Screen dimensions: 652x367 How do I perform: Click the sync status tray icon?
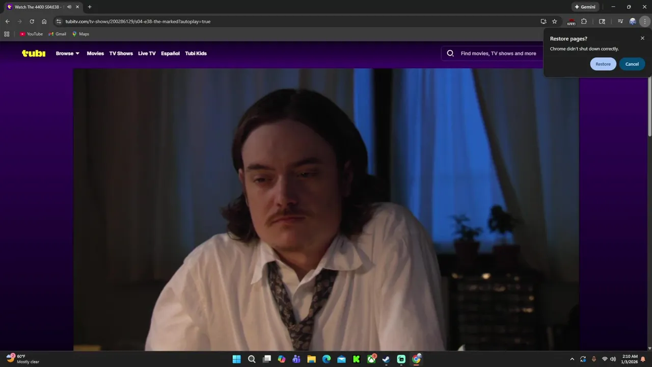583,359
